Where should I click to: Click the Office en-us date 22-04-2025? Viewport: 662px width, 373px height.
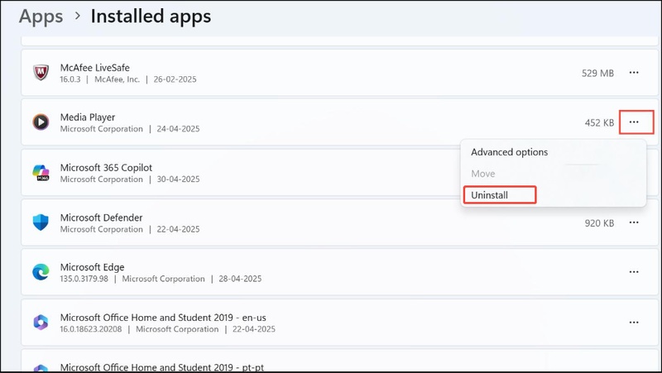254,329
